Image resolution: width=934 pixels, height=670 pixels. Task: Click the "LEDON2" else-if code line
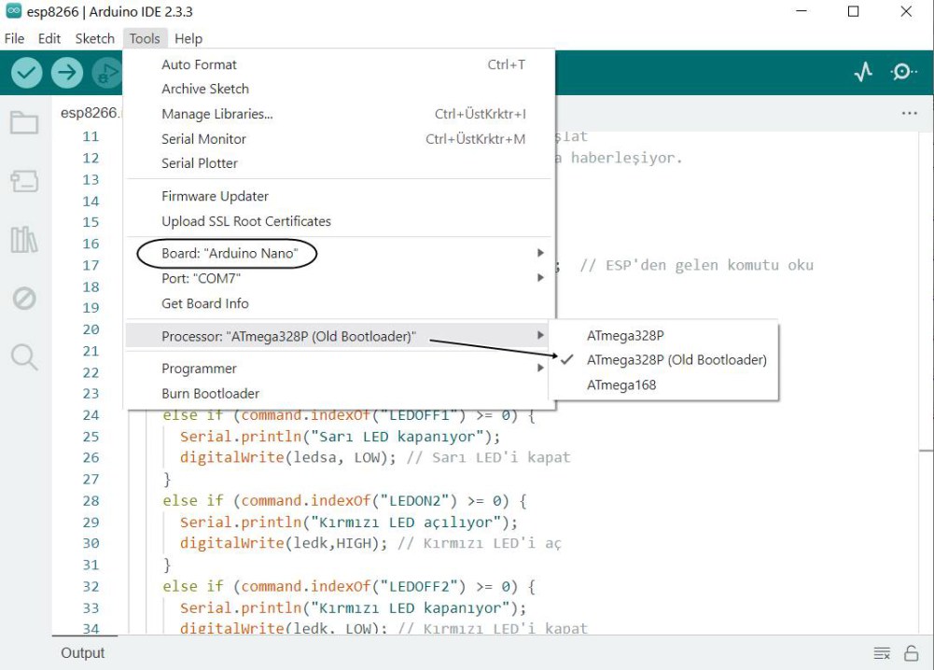(x=345, y=501)
